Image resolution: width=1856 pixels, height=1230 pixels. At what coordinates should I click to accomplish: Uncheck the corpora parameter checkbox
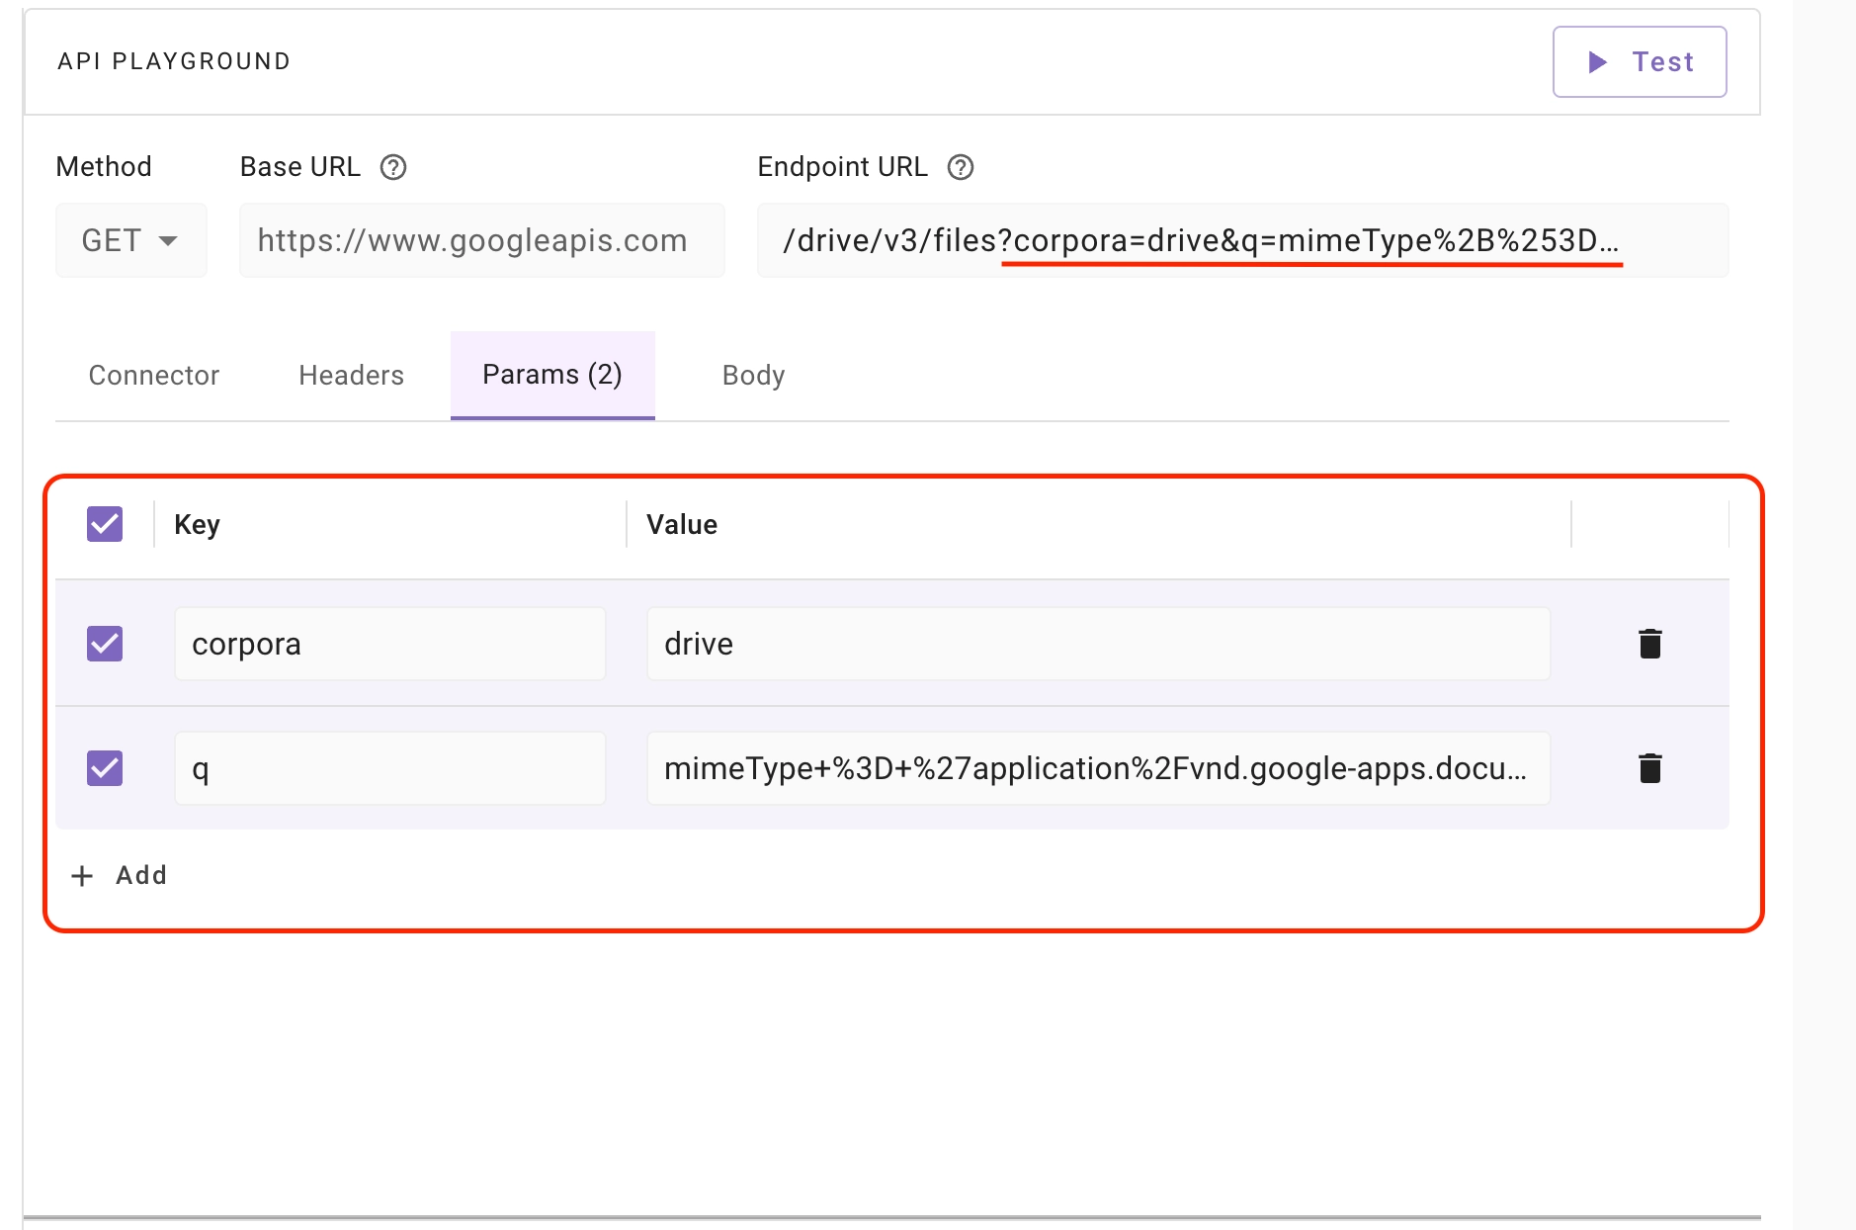(x=105, y=644)
